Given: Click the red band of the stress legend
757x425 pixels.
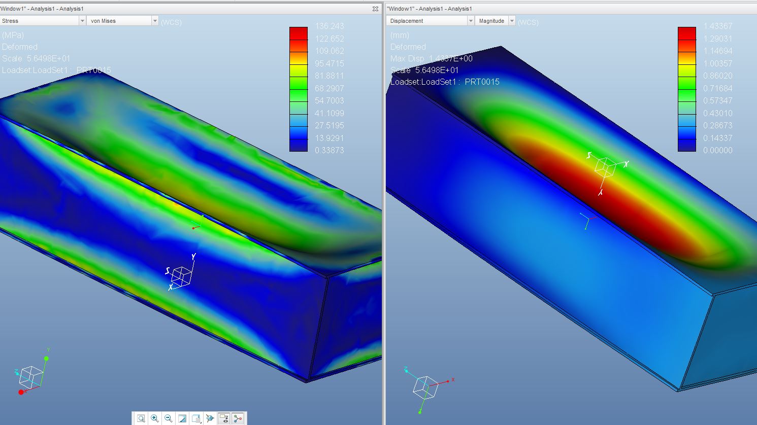Looking at the screenshot, I should [299, 33].
